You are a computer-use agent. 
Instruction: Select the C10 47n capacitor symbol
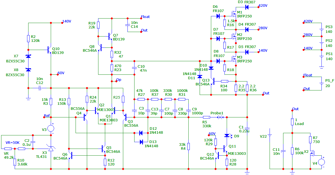click(x=135, y=68)
